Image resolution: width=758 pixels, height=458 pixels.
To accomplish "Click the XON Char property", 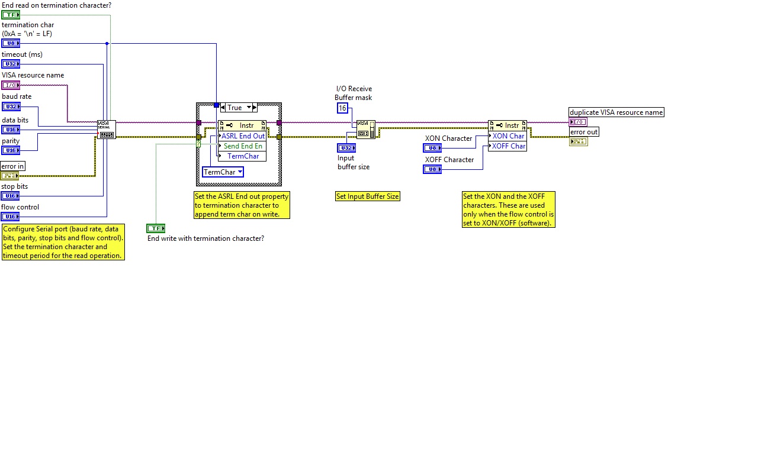I will pyautogui.click(x=508, y=136).
